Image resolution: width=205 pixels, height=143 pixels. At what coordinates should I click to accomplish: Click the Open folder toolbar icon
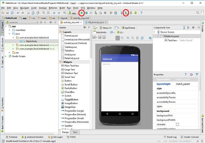coord(3,13)
